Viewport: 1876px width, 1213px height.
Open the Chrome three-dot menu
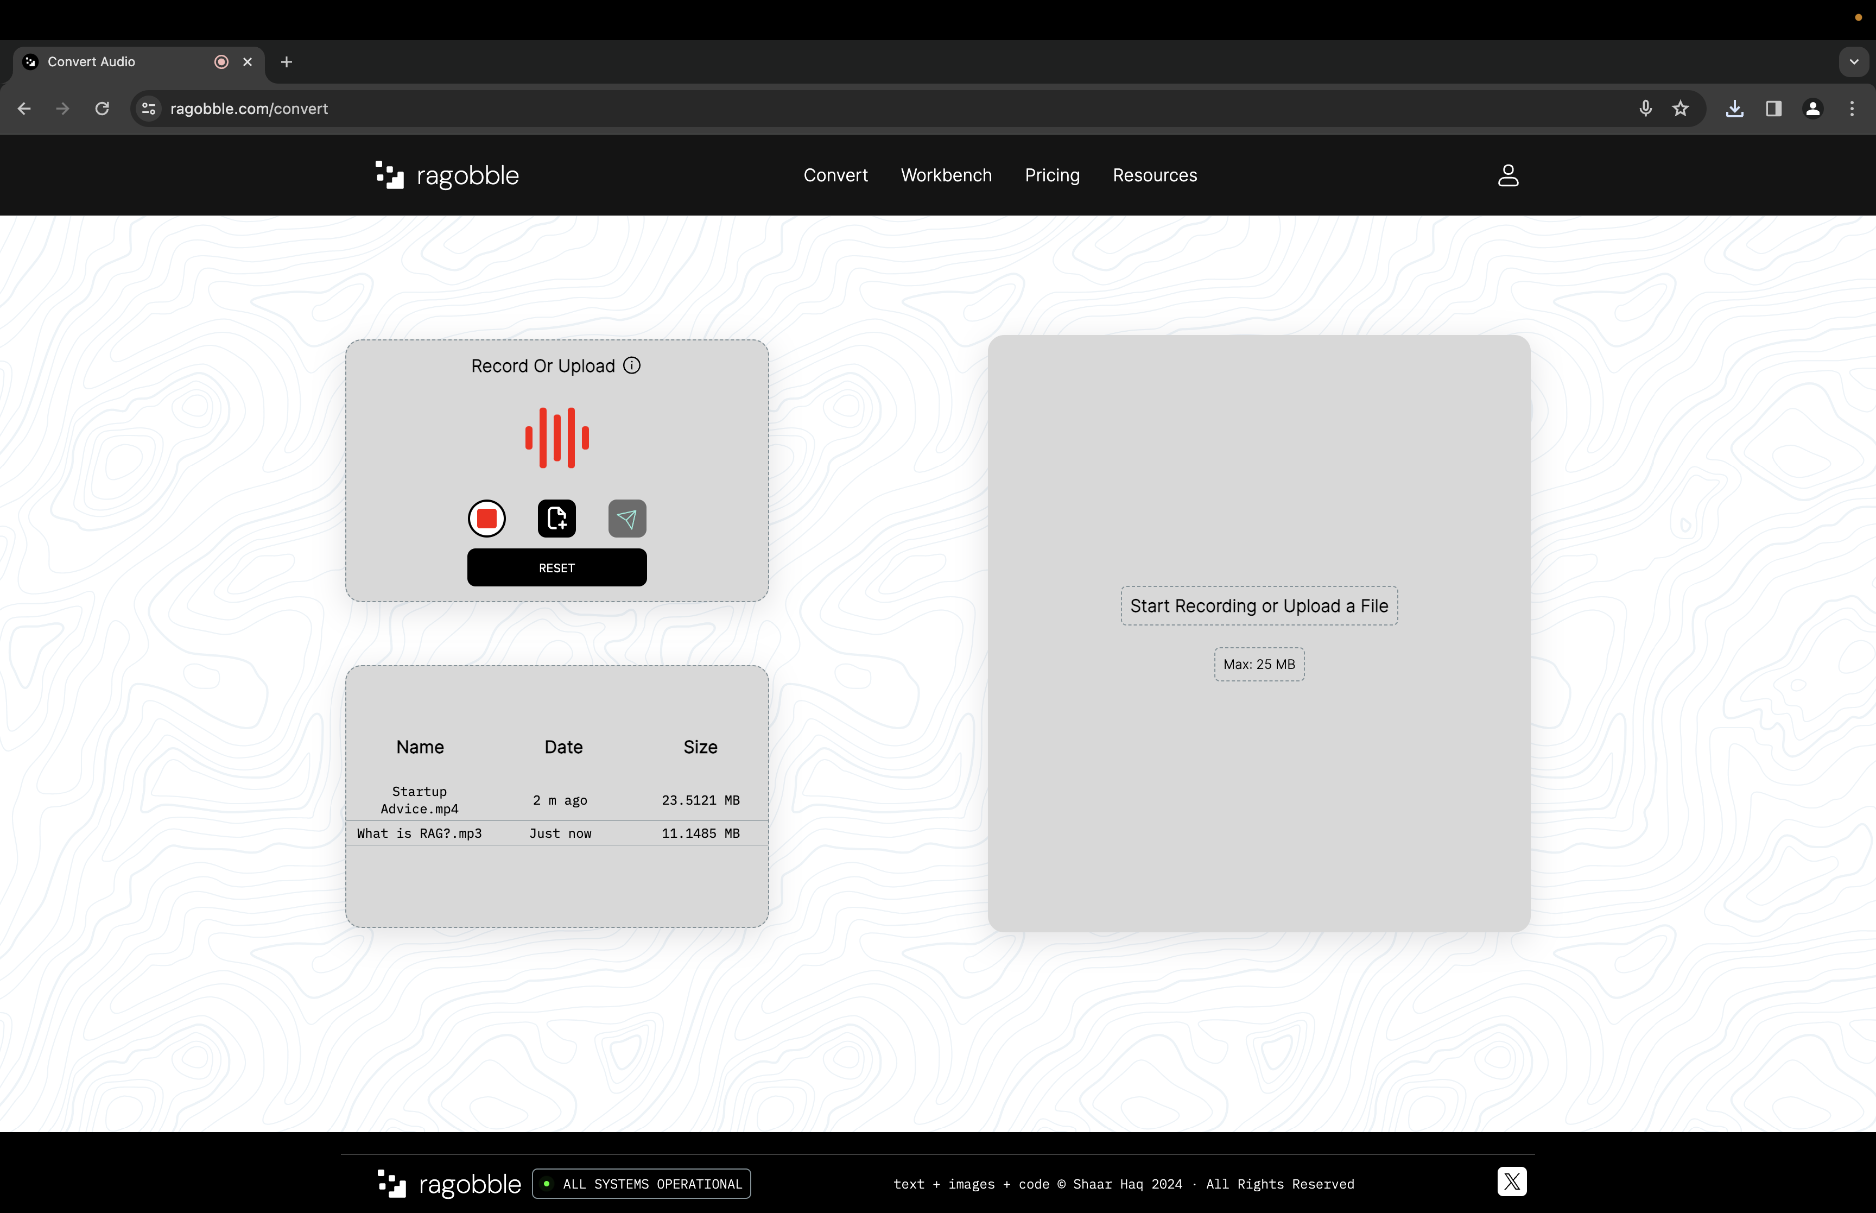tap(1852, 109)
